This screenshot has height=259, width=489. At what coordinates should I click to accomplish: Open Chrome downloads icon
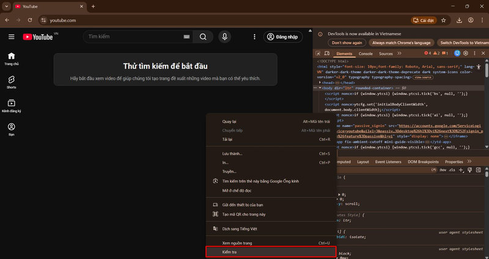pyautogui.click(x=459, y=20)
